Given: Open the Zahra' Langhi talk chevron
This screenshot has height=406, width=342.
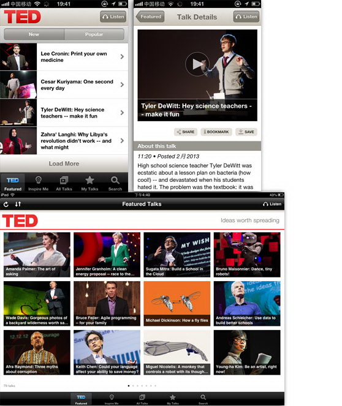Looking at the screenshot, I should point(122,141).
